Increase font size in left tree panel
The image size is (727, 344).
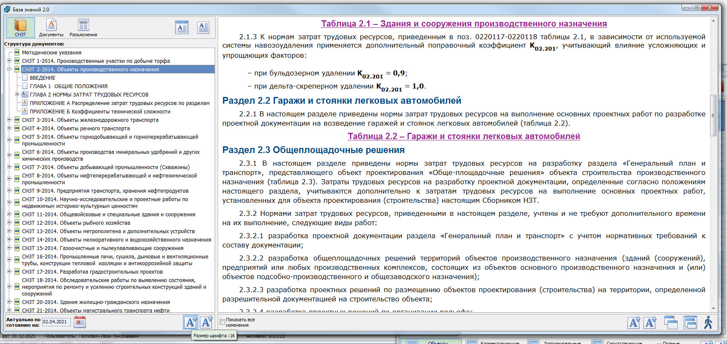(x=191, y=322)
